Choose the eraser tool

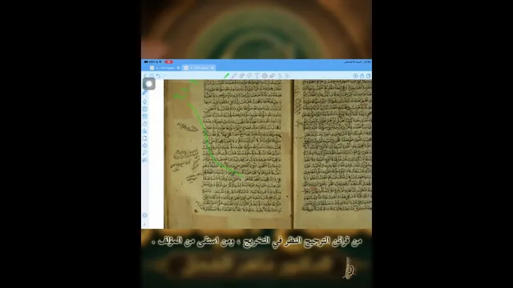[x=242, y=76]
